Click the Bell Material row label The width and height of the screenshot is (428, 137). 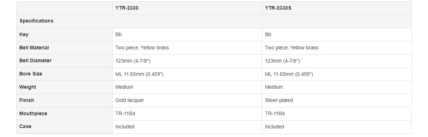(34, 48)
